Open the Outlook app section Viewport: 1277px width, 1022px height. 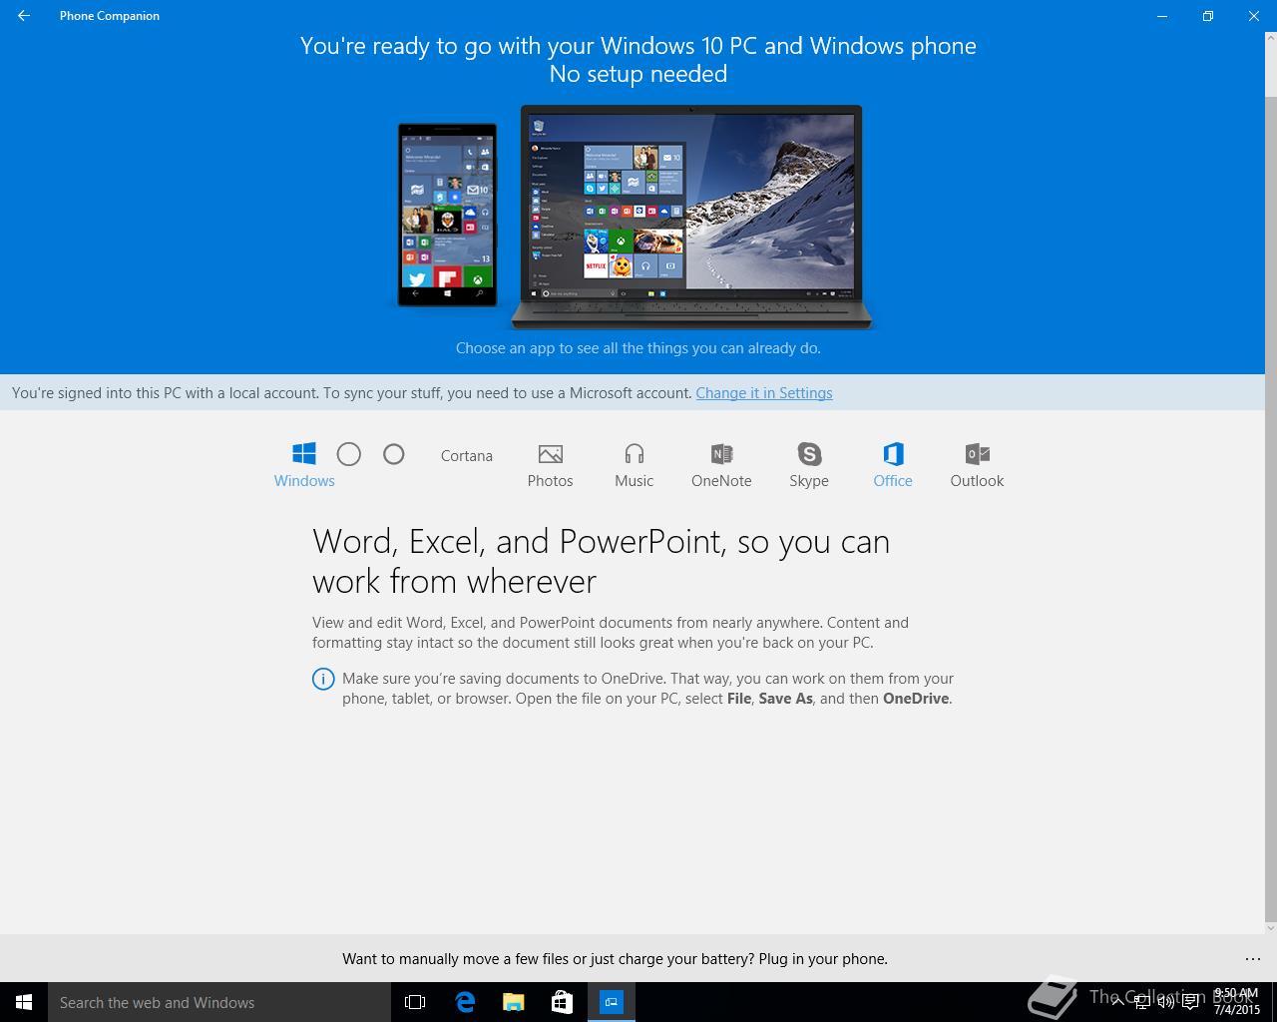click(977, 466)
